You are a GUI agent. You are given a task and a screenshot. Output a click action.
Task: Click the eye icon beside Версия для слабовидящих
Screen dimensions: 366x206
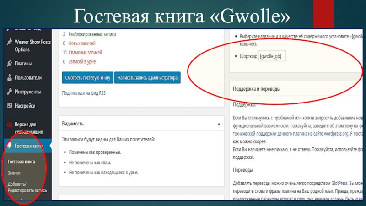coord(9,125)
